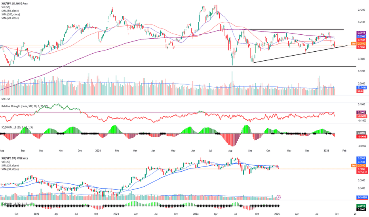Click the red -0.0048 squeeze momentum label
The height and width of the screenshot is (217, 369).
362,137
